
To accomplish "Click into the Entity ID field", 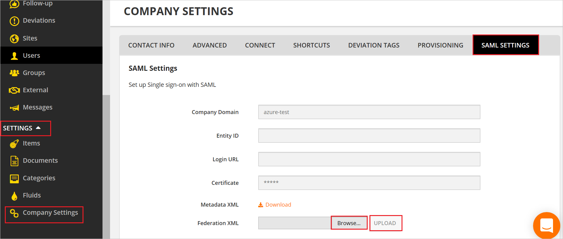I will [369, 136].
